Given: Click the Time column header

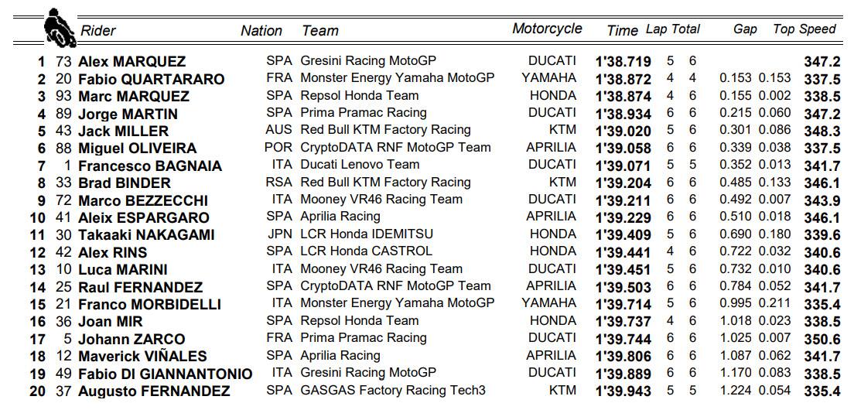Looking at the screenshot, I should pyautogui.click(x=622, y=31).
